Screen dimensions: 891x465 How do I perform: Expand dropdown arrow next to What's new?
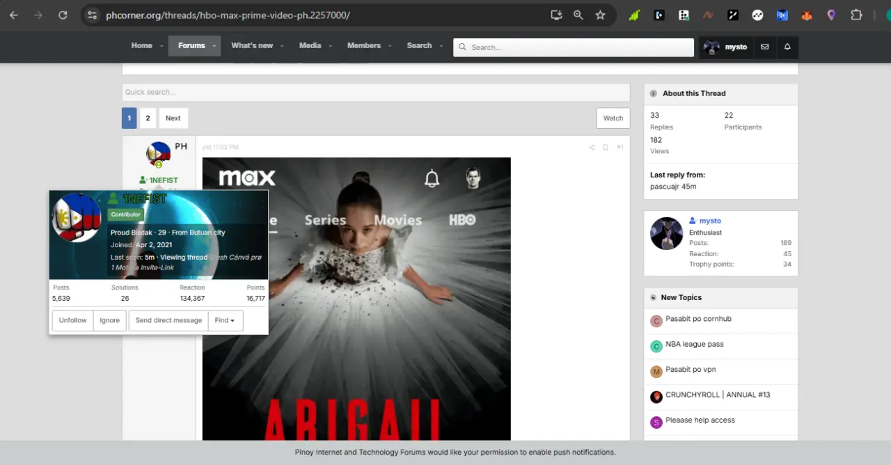pos(282,46)
